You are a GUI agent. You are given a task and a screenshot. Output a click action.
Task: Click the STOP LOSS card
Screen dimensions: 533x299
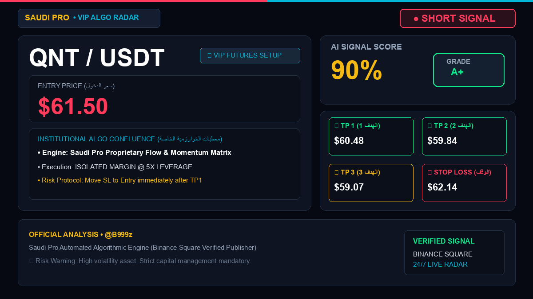pos(464,183)
